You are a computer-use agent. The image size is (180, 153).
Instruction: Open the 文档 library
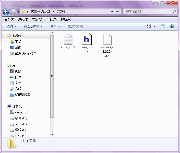[18, 83]
